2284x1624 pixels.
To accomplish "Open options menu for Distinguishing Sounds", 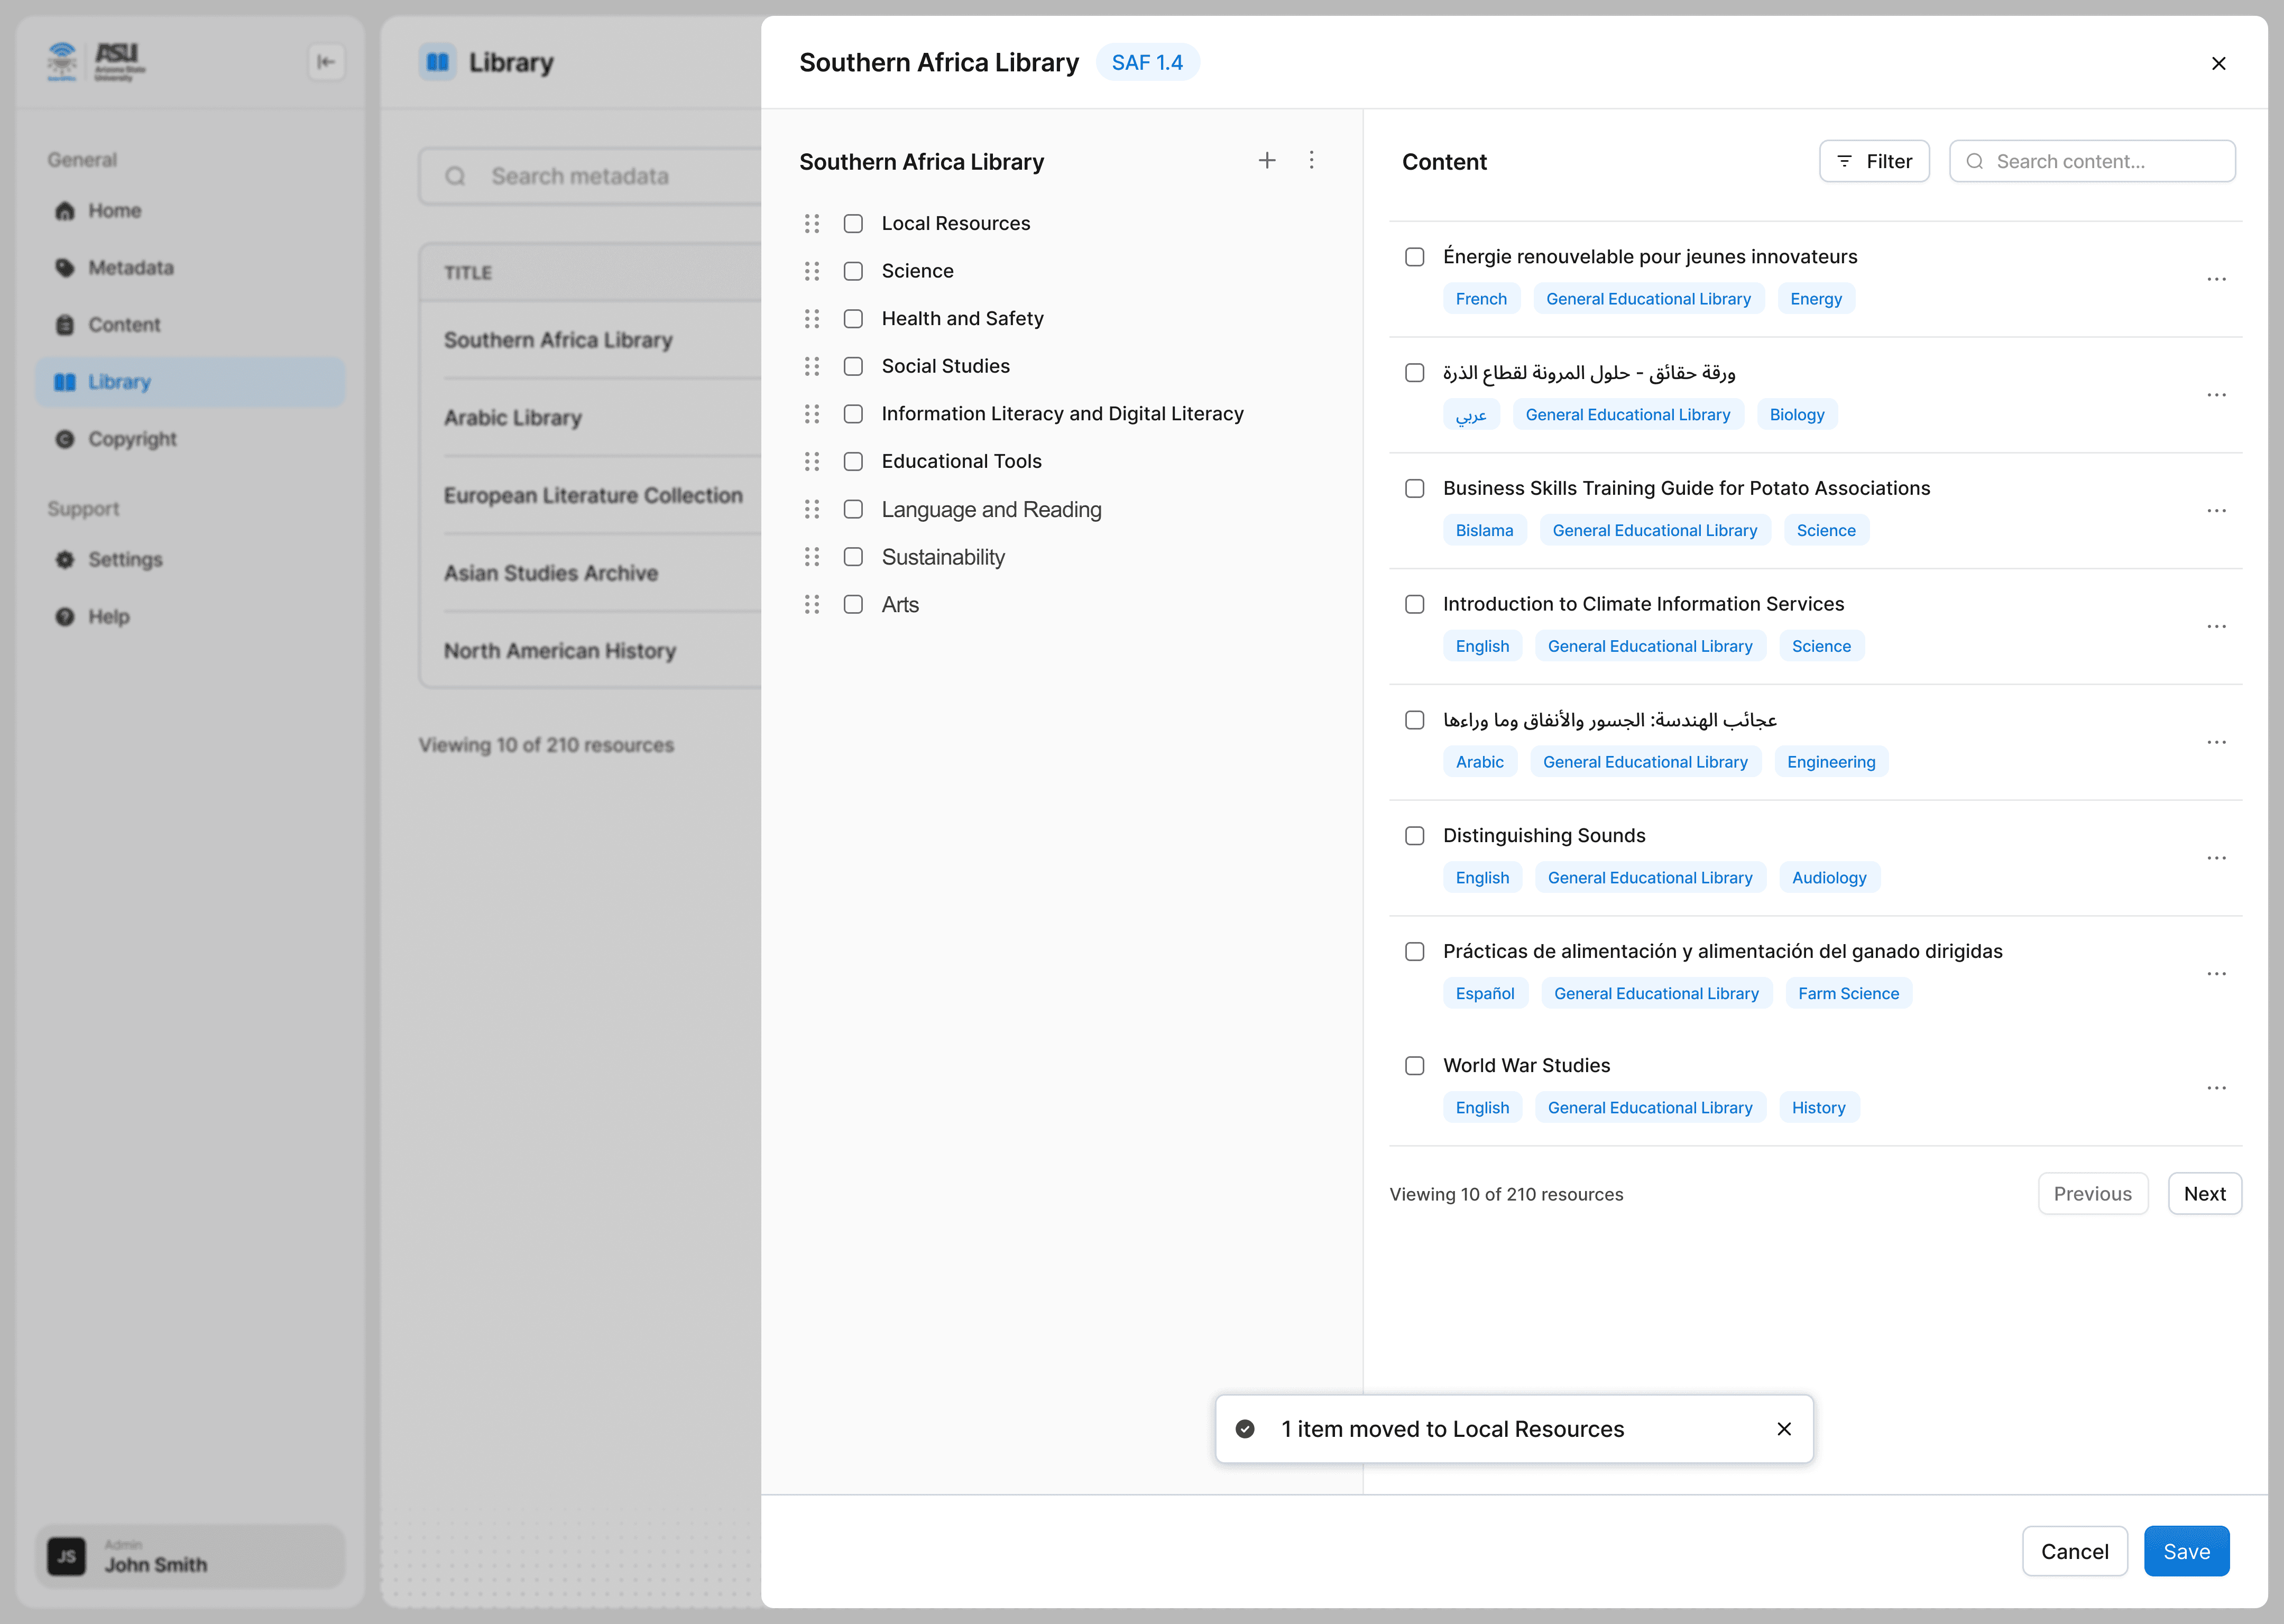I will [x=2216, y=857].
